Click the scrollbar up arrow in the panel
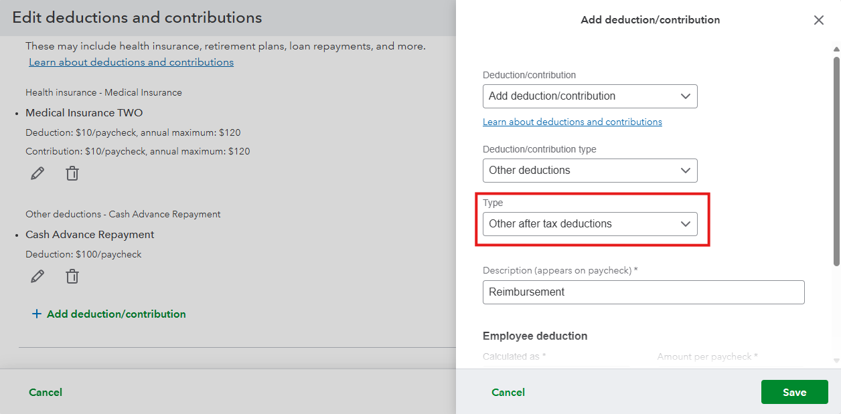Viewport: 841px width, 414px height. click(836, 49)
